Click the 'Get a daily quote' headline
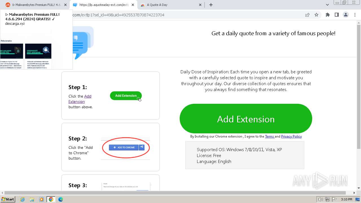The width and height of the screenshot is (361, 203). 273,33
